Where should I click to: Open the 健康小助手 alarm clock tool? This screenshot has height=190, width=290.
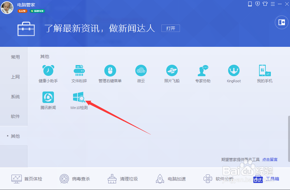point(48,74)
